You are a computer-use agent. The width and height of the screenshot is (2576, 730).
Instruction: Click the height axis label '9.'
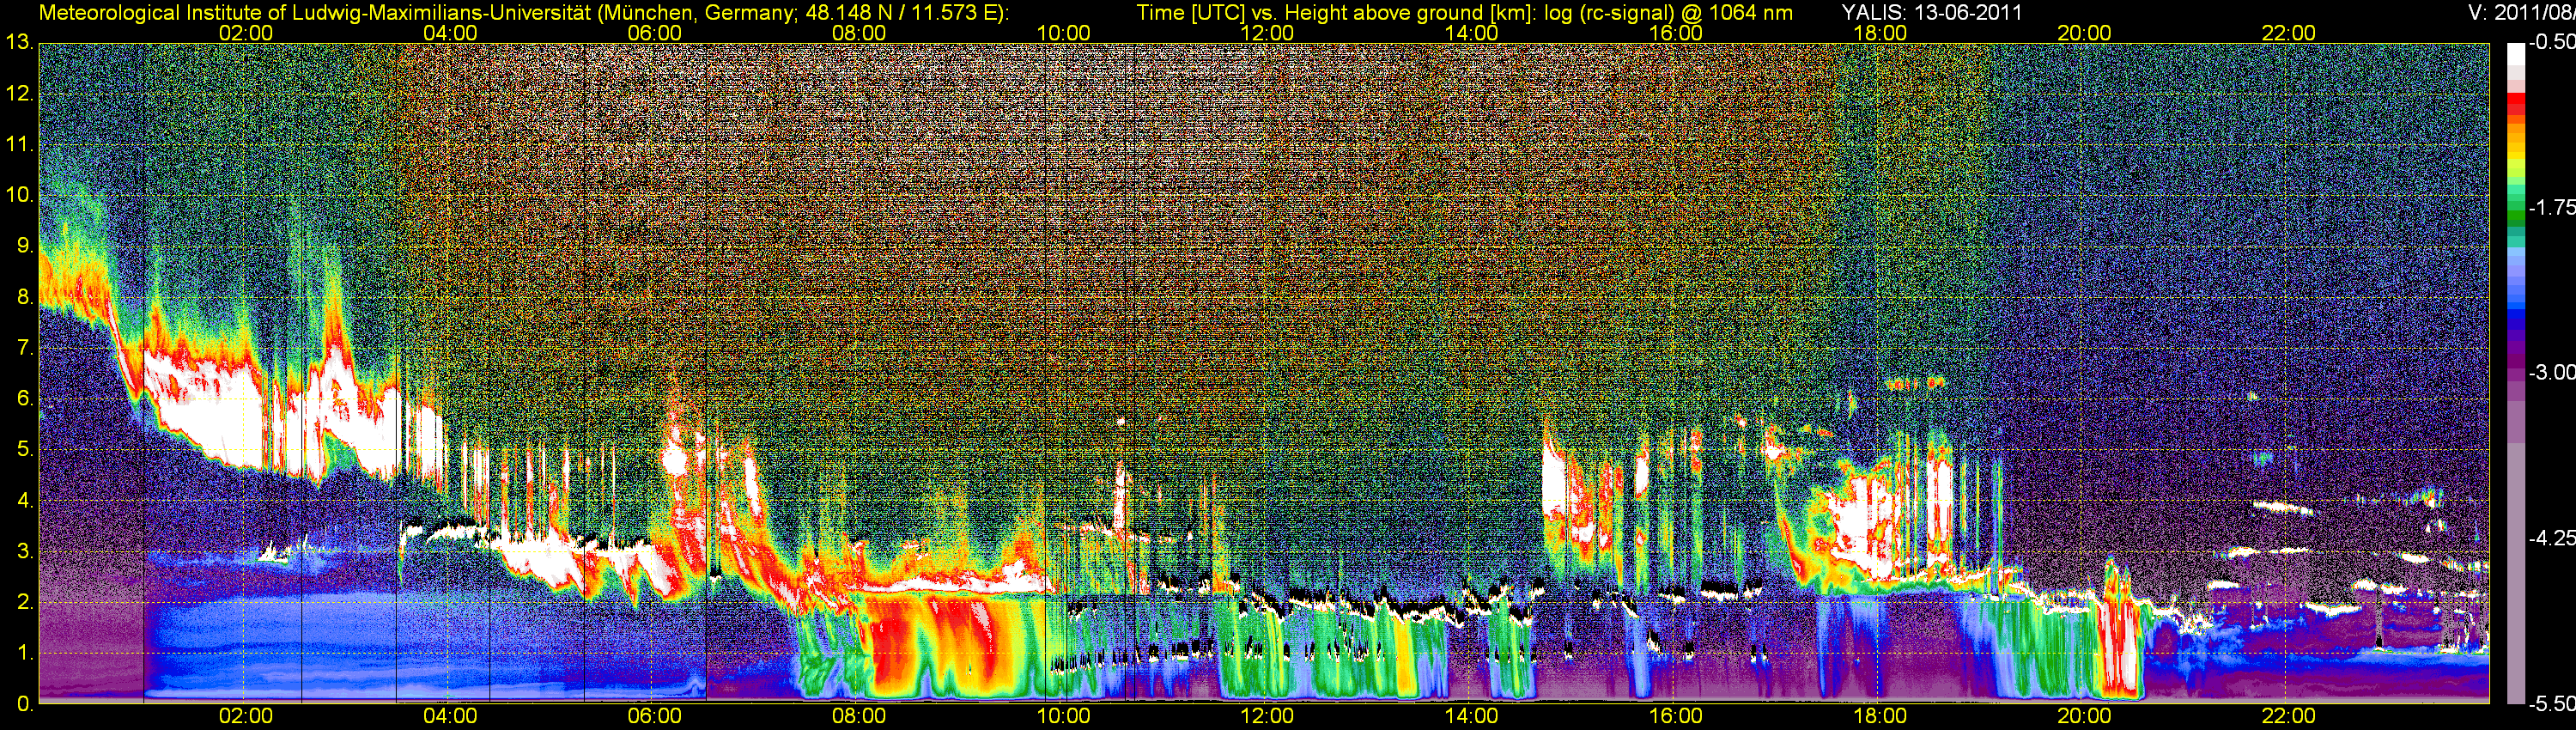(x=25, y=246)
